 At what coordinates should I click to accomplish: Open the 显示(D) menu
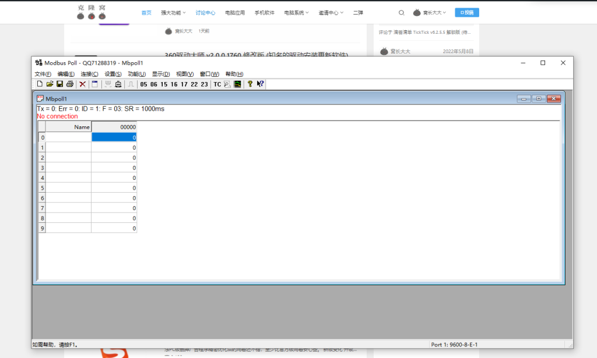pyautogui.click(x=161, y=74)
